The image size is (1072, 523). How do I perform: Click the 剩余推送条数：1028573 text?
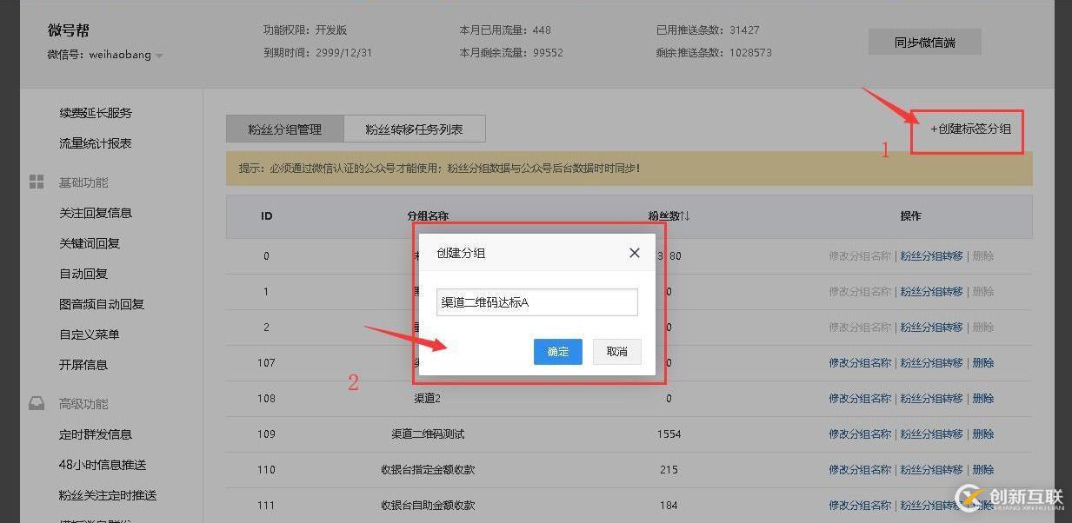[714, 52]
